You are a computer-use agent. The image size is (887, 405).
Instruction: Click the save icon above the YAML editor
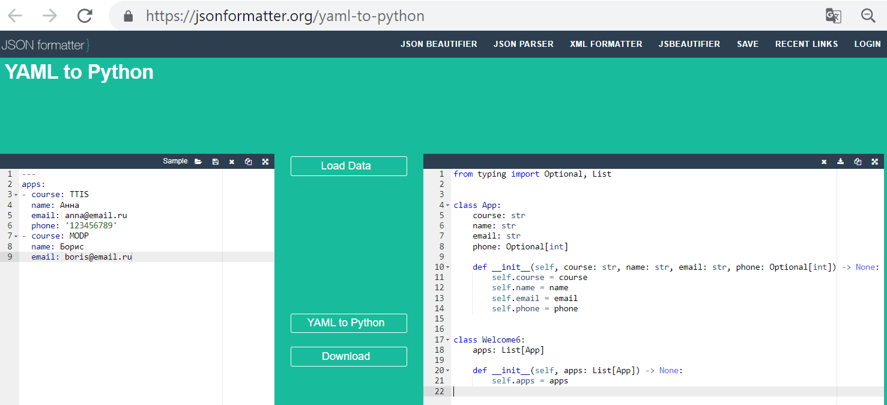pos(215,162)
